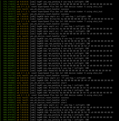Click 'usb 2-1.3.4:' device label

[23, 21]
